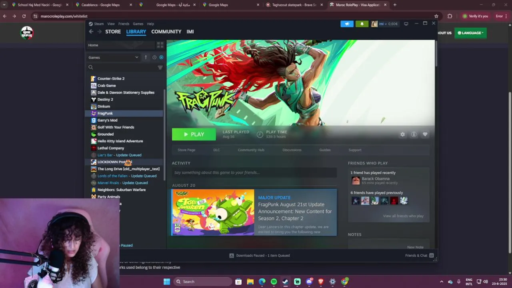Viewport: 512px width, 288px height.
Task: Go to the STORE tab
Action: pos(113,32)
